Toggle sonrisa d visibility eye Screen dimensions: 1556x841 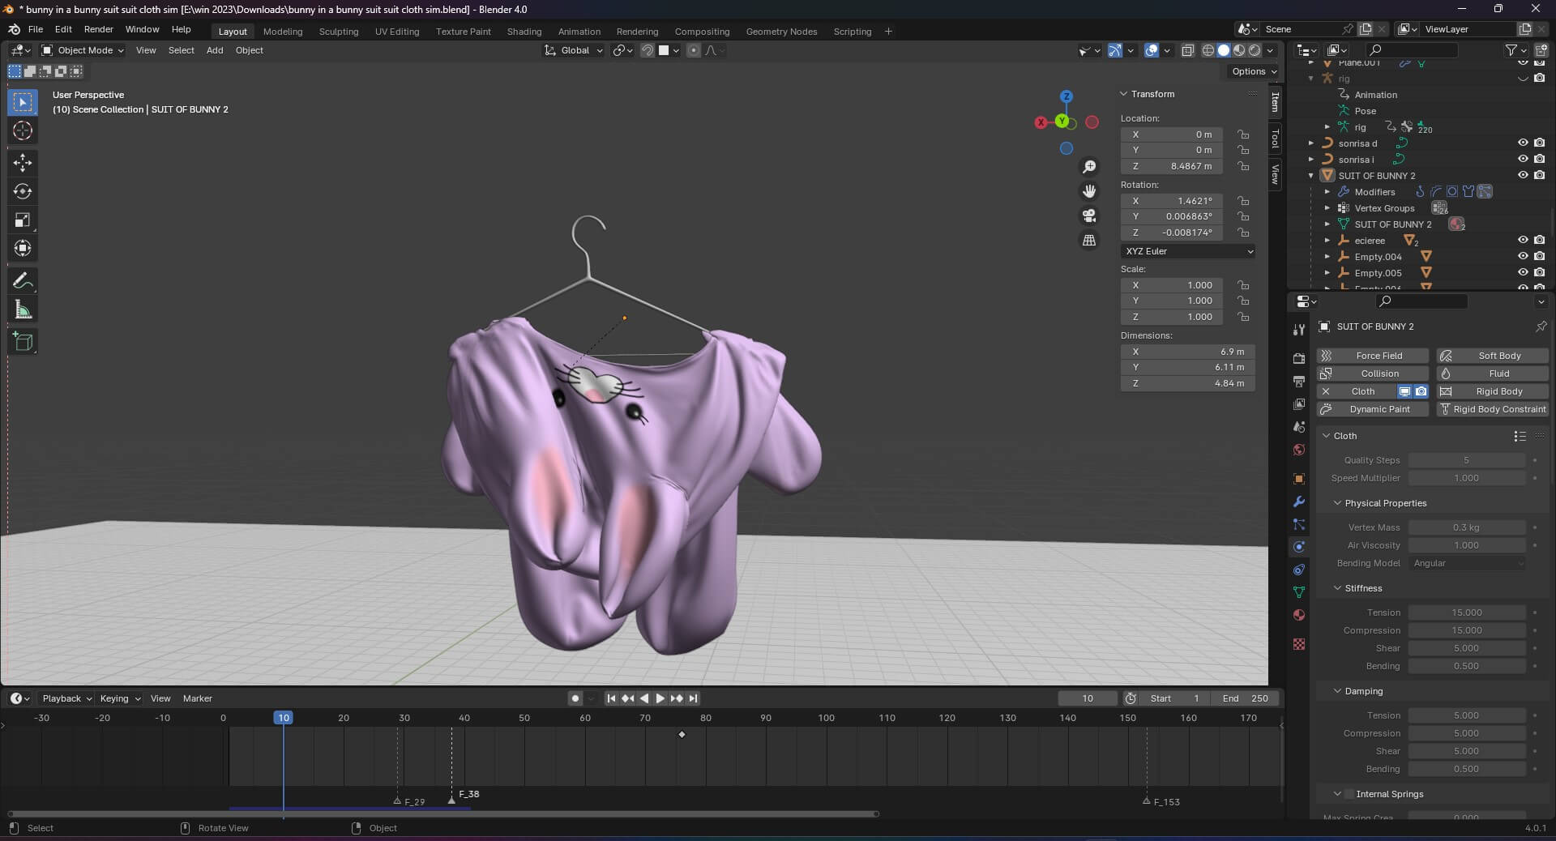pos(1523,143)
